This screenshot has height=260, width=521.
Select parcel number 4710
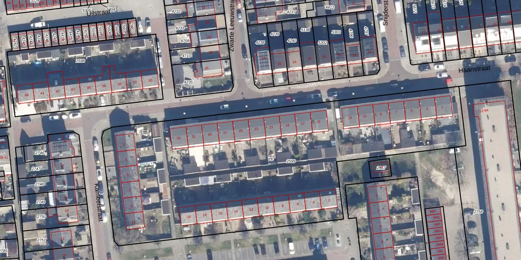[x=186, y=56]
